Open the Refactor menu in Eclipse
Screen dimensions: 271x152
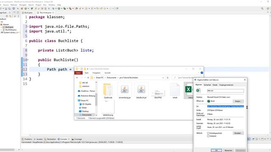14,5
